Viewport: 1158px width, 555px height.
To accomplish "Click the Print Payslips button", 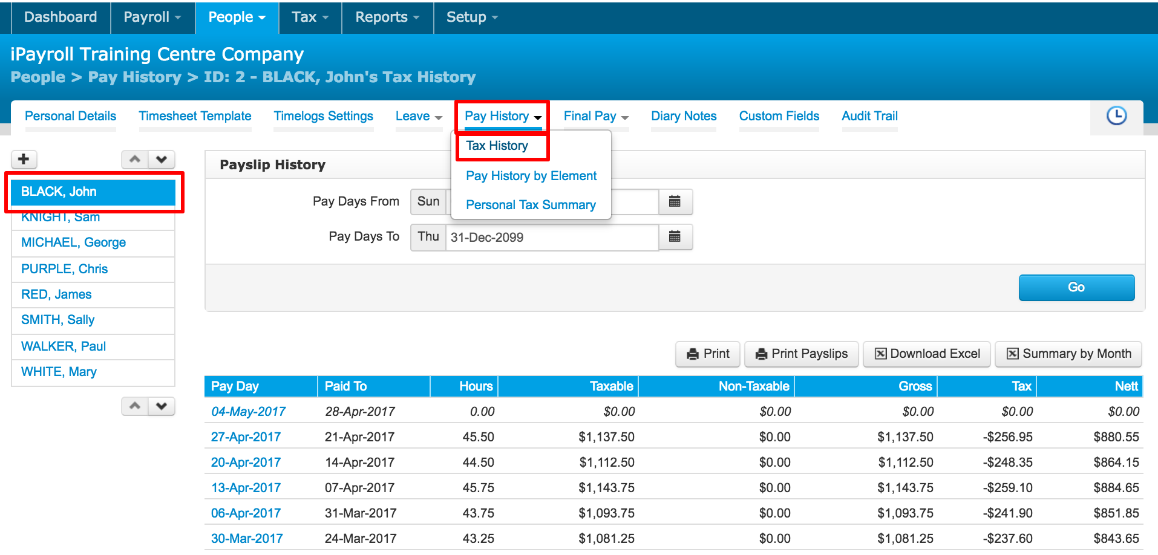I will point(802,354).
